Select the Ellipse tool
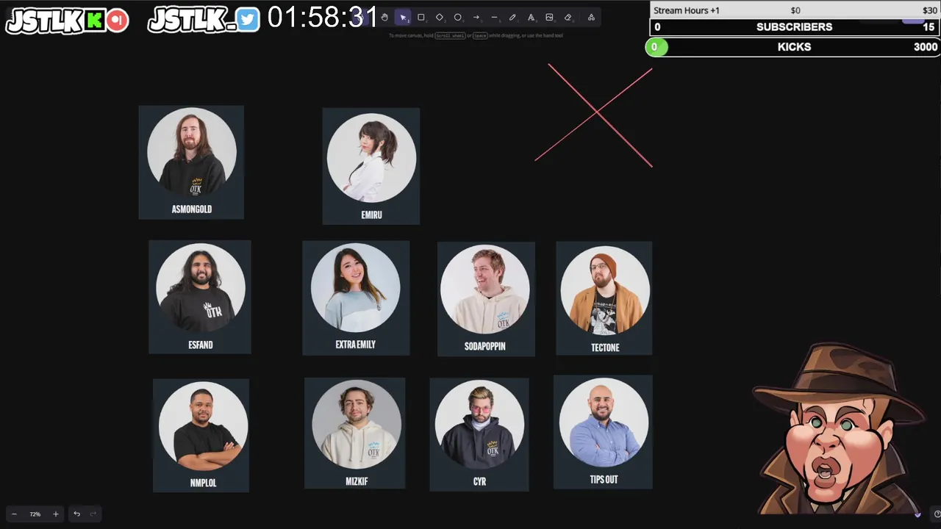 click(457, 18)
